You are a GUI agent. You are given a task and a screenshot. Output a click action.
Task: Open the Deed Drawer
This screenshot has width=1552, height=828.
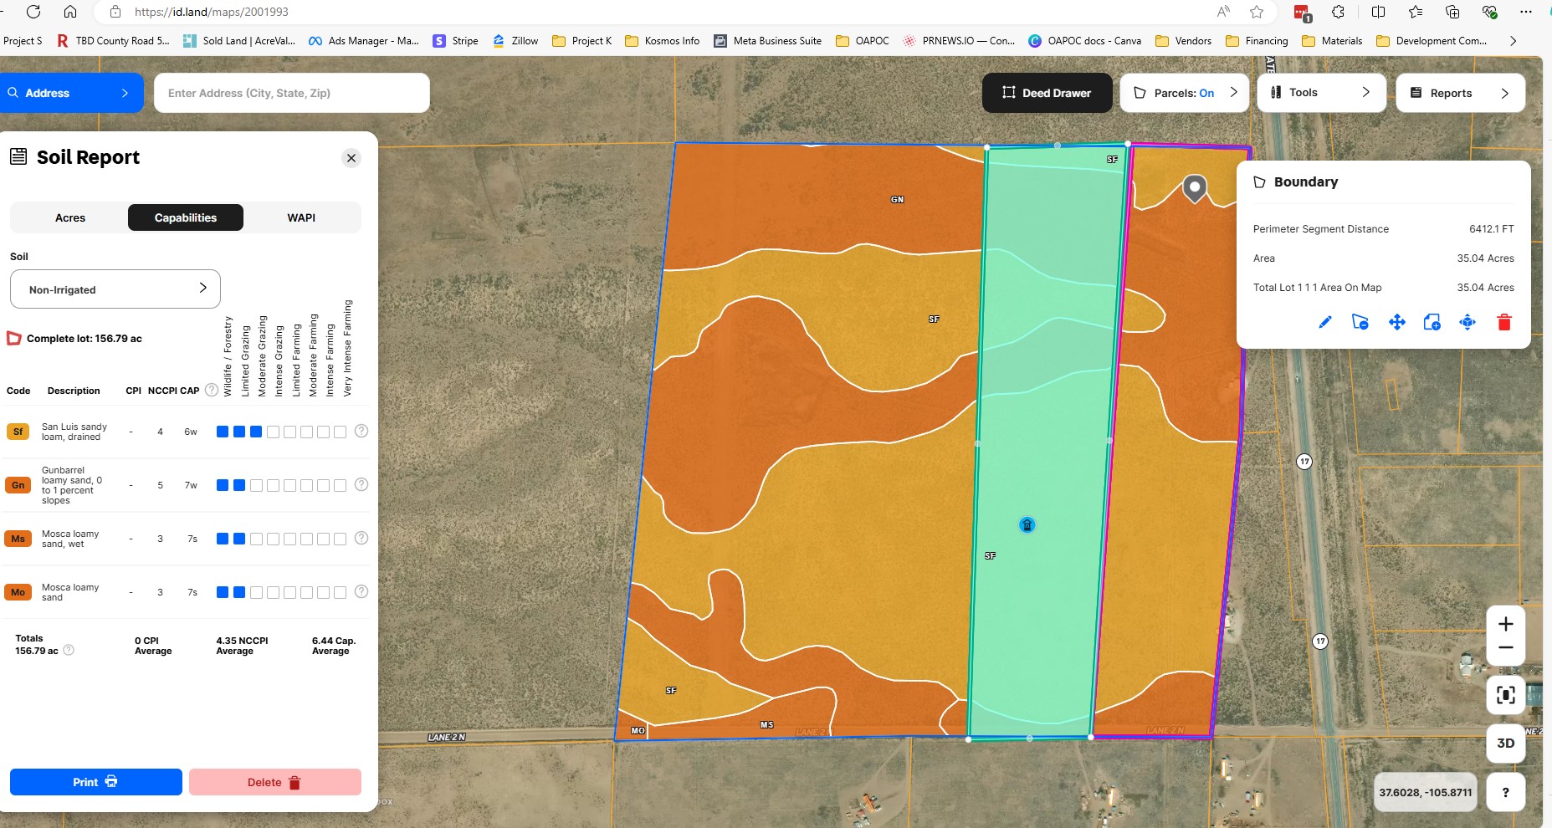(1047, 93)
